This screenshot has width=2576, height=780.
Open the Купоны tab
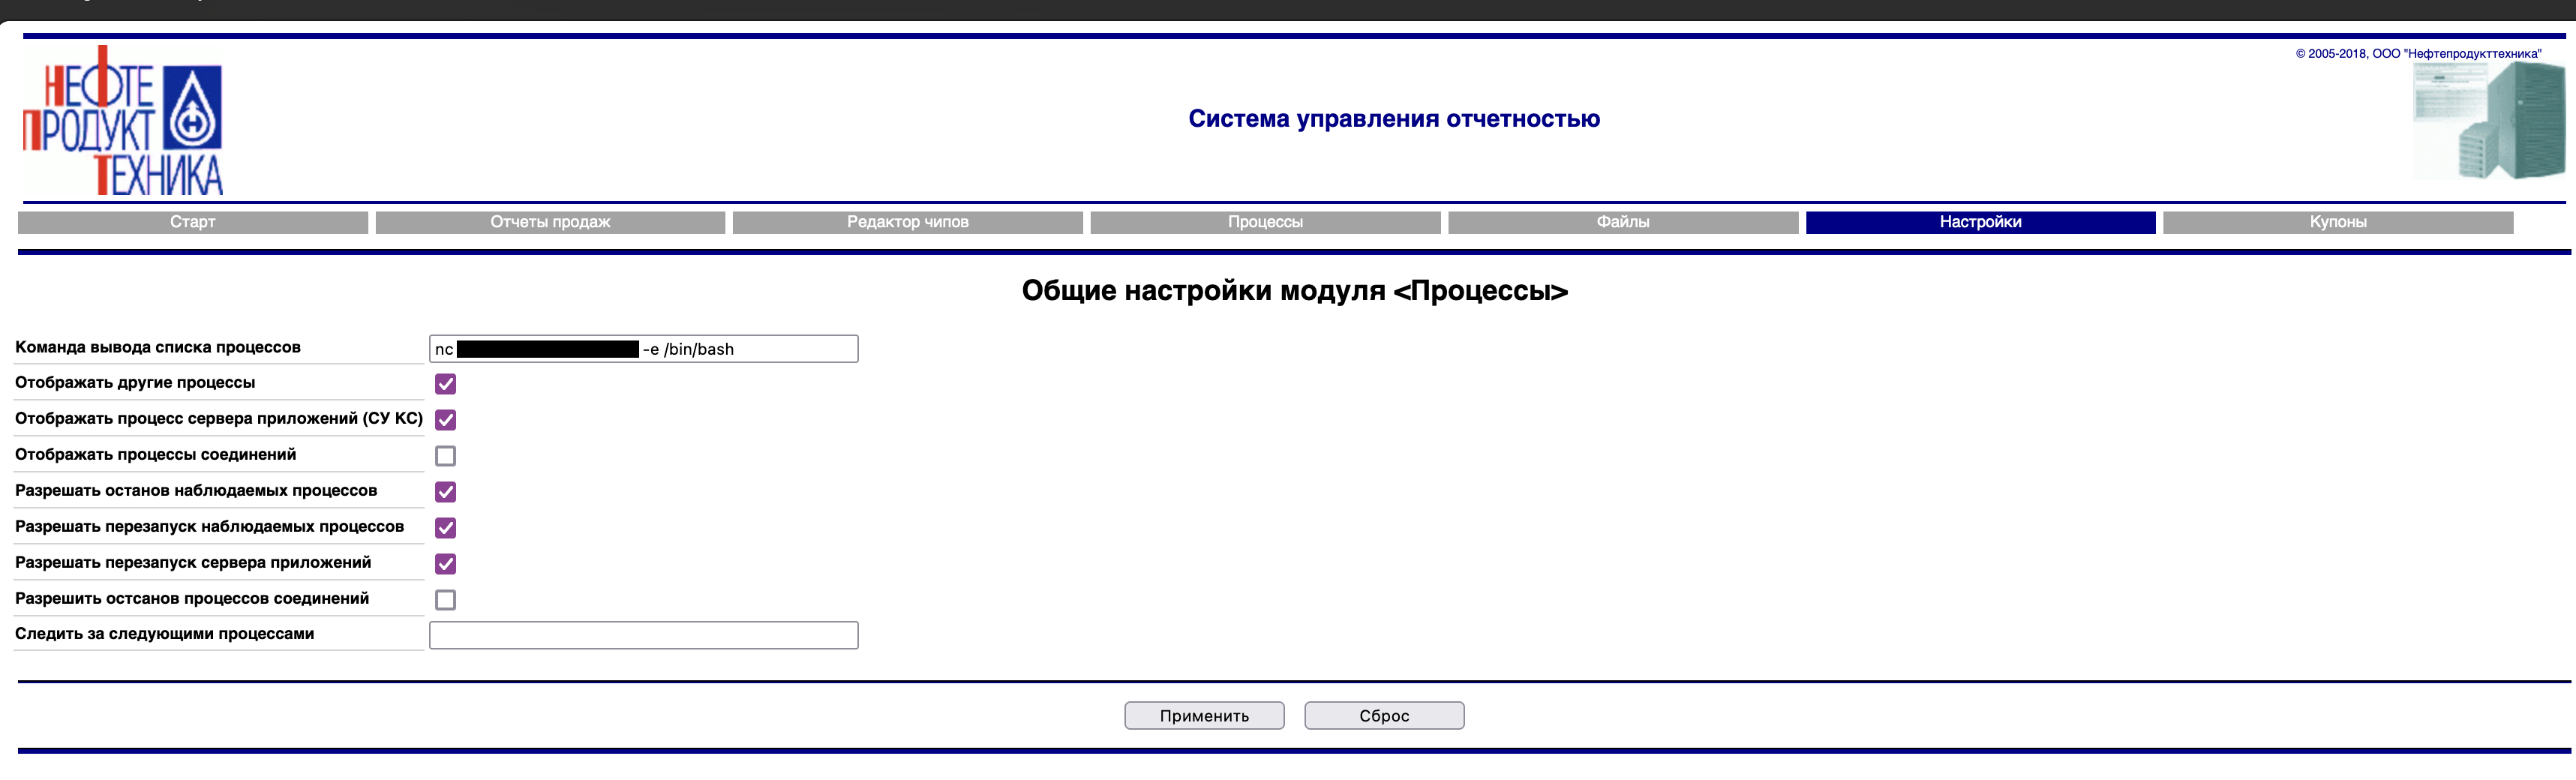click(2337, 222)
